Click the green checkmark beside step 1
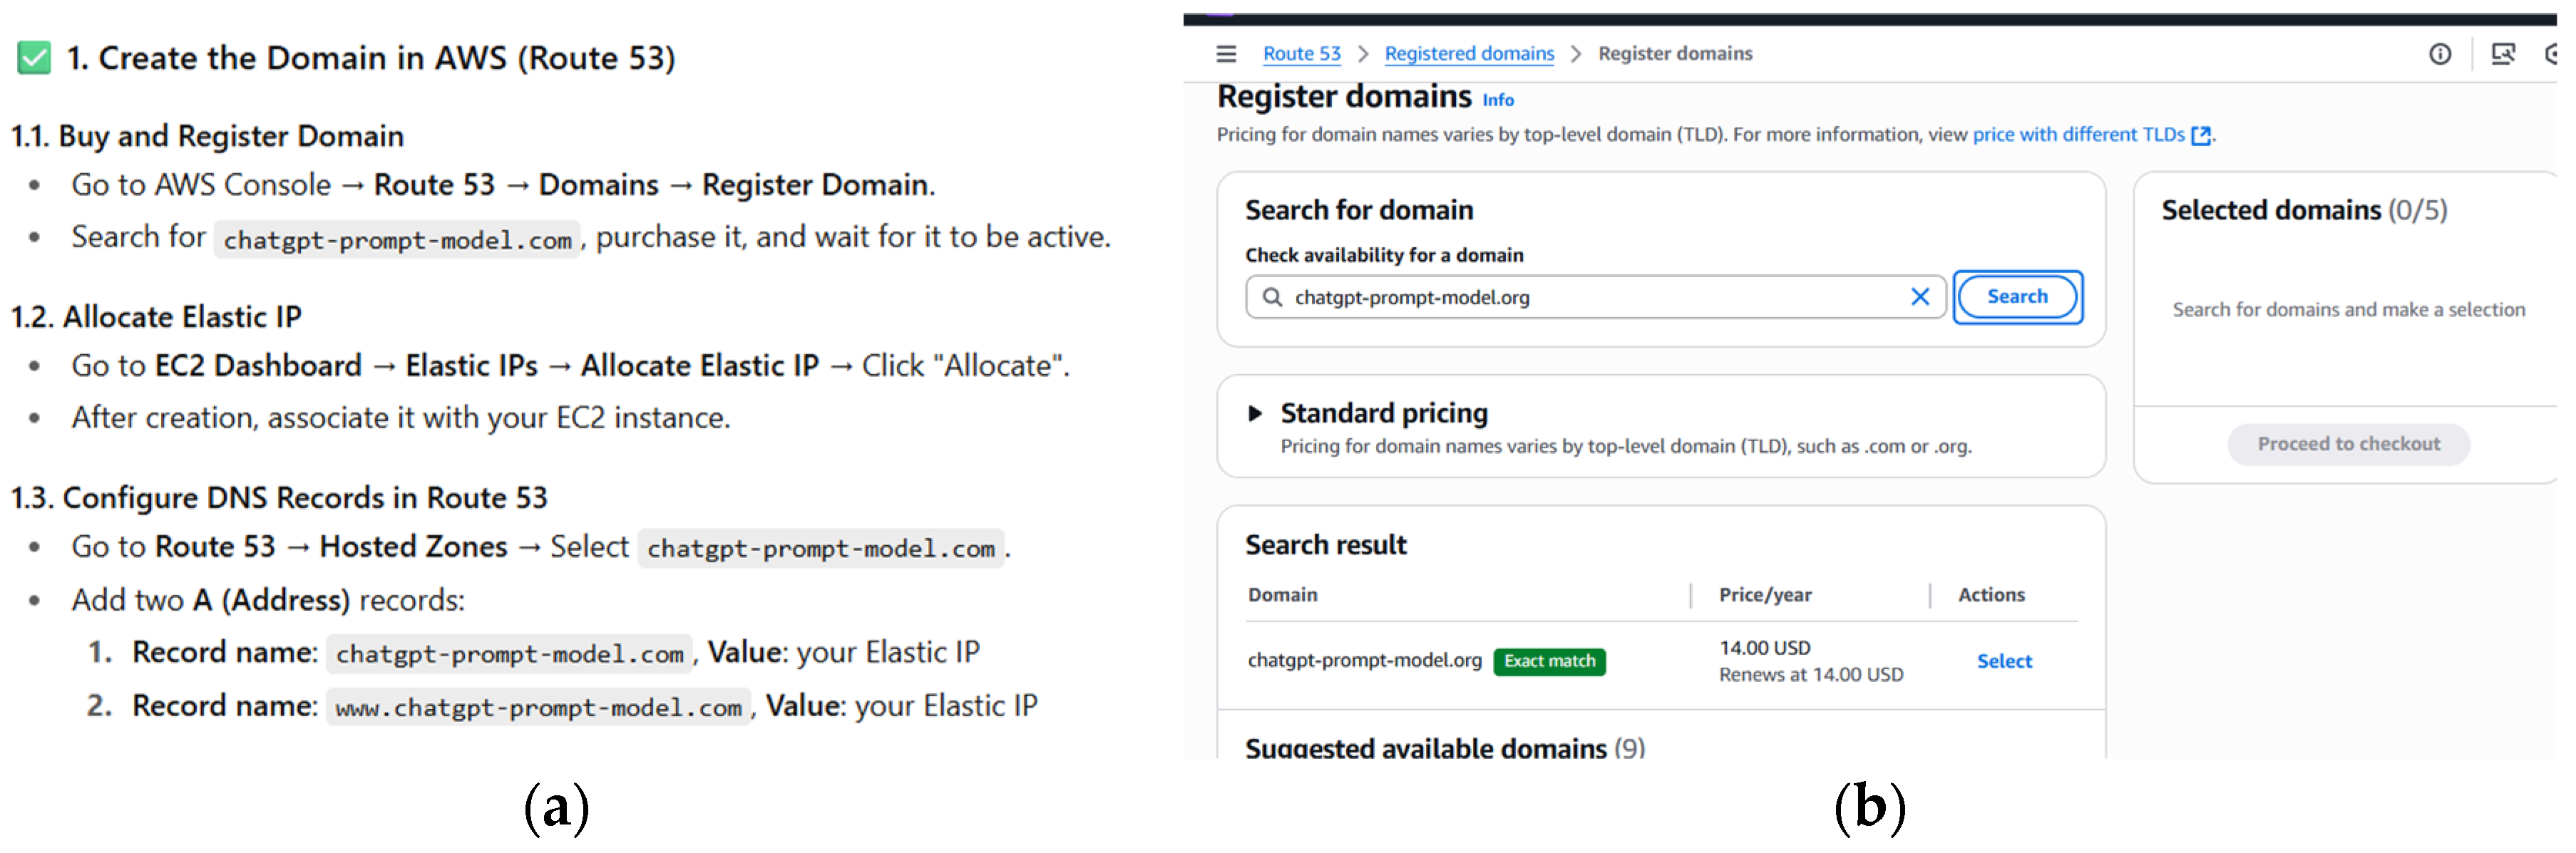Screen dimensions: 2576x853 [x=34, y=58]
